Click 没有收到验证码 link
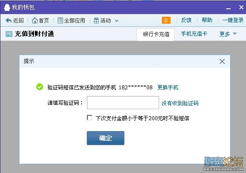The image size is (246, 173). [180, 103]
